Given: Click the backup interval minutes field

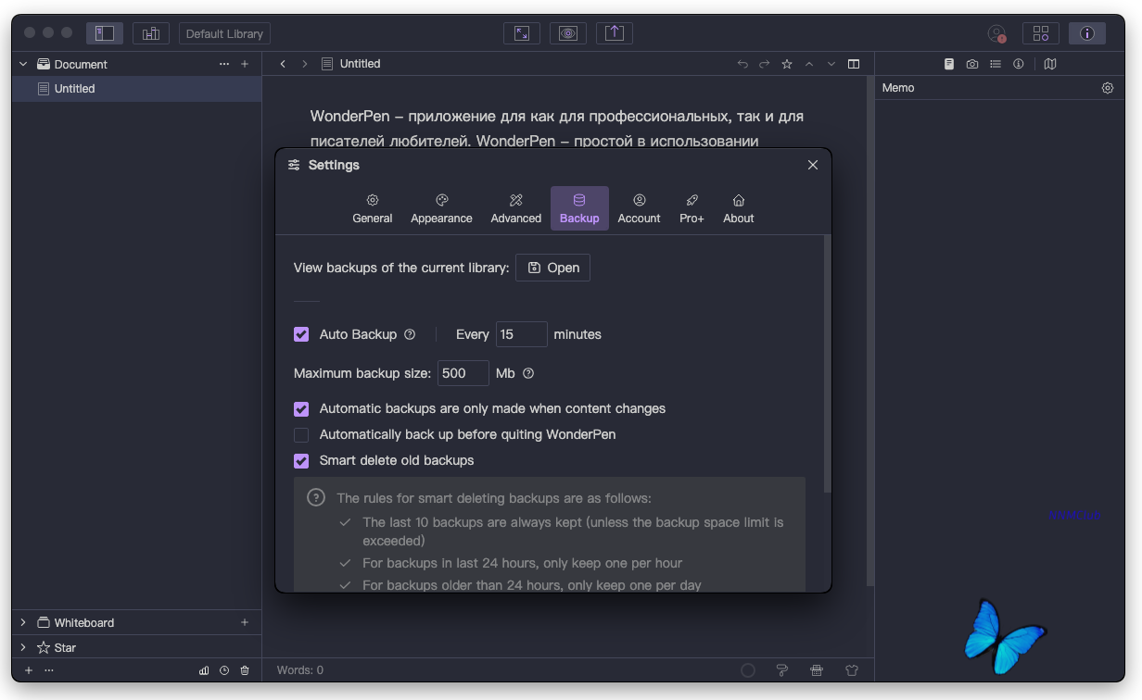Looking at the screenshot, I should (x=521, y=334).
